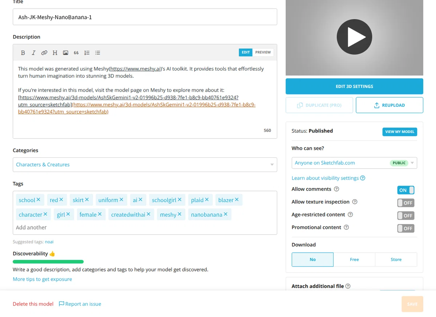Open help for visibility settings icon
This screenshot has width=436, height=317.
[363, 178]
